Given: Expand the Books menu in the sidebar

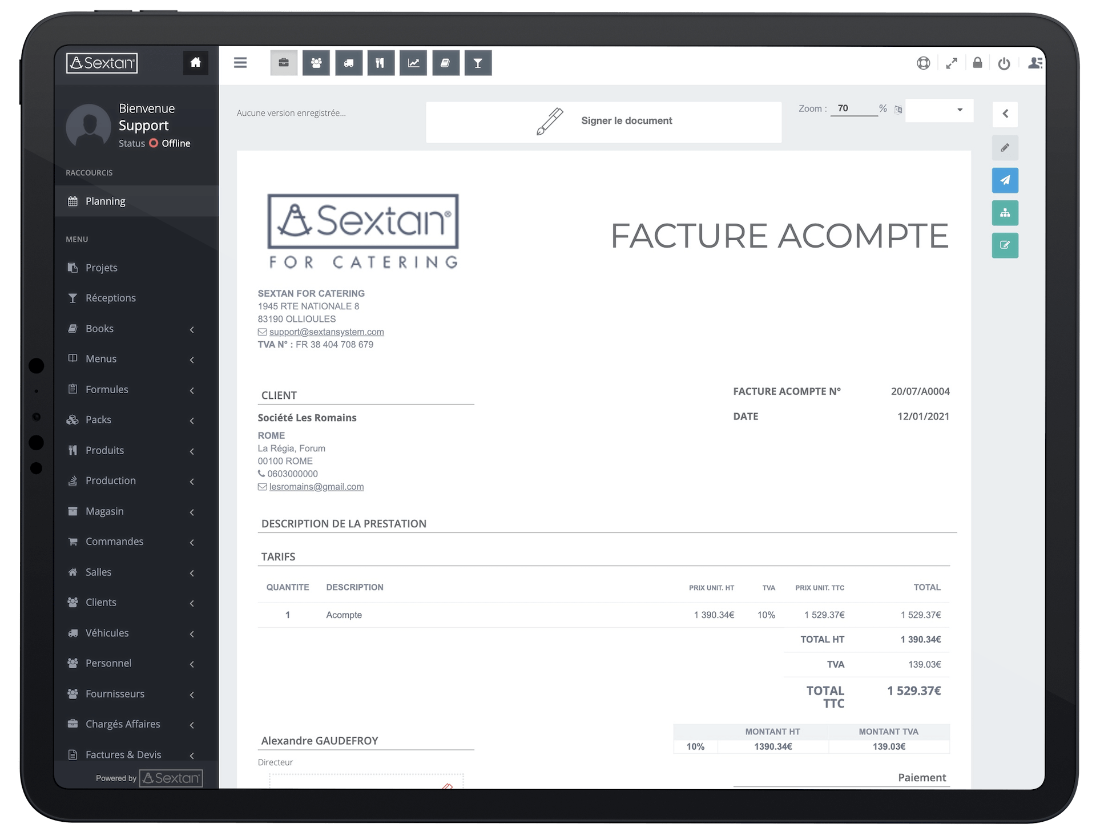Looking at the screenshot, I should [192, 329].
